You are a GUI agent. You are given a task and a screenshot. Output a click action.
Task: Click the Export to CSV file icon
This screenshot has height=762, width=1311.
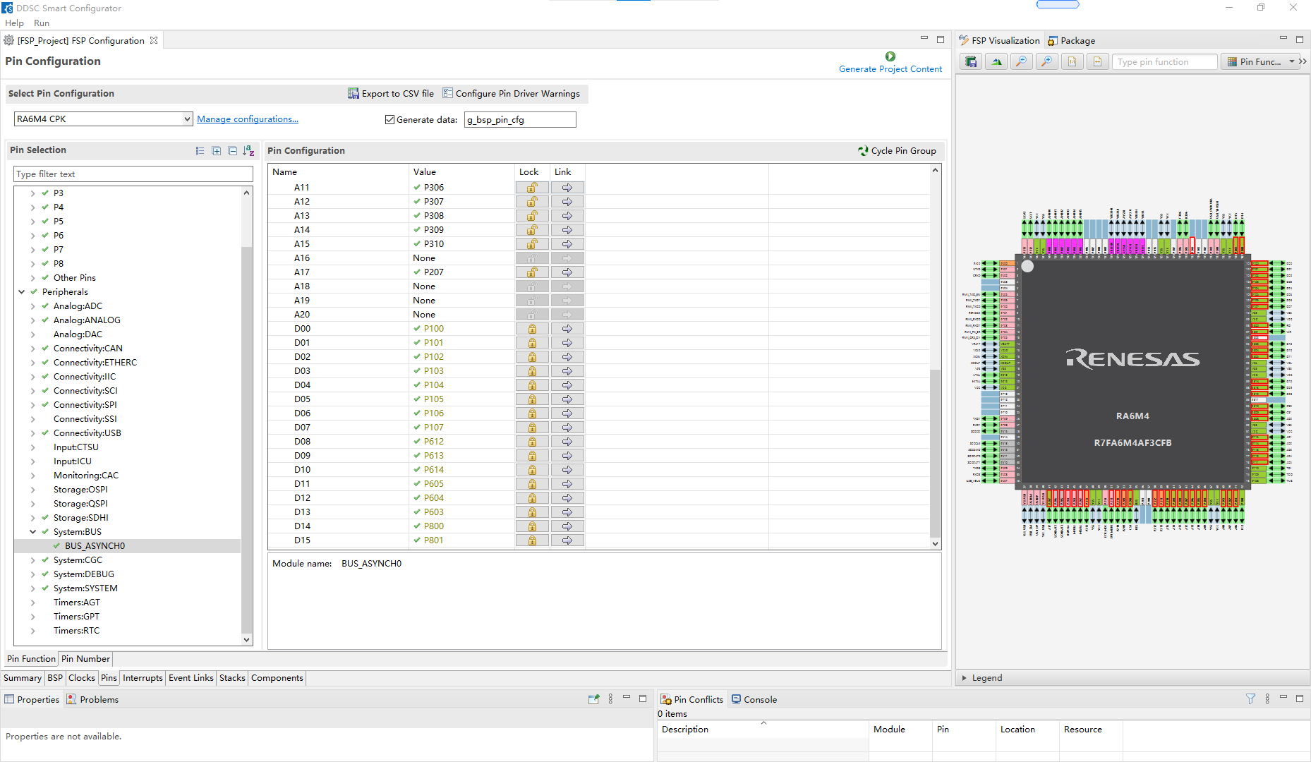coord(354,93)
